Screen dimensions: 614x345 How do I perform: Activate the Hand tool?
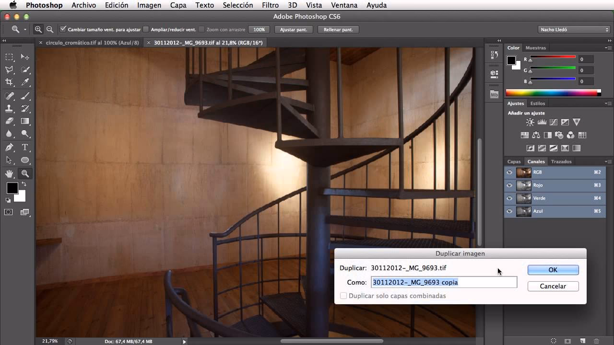coord(9,173)
